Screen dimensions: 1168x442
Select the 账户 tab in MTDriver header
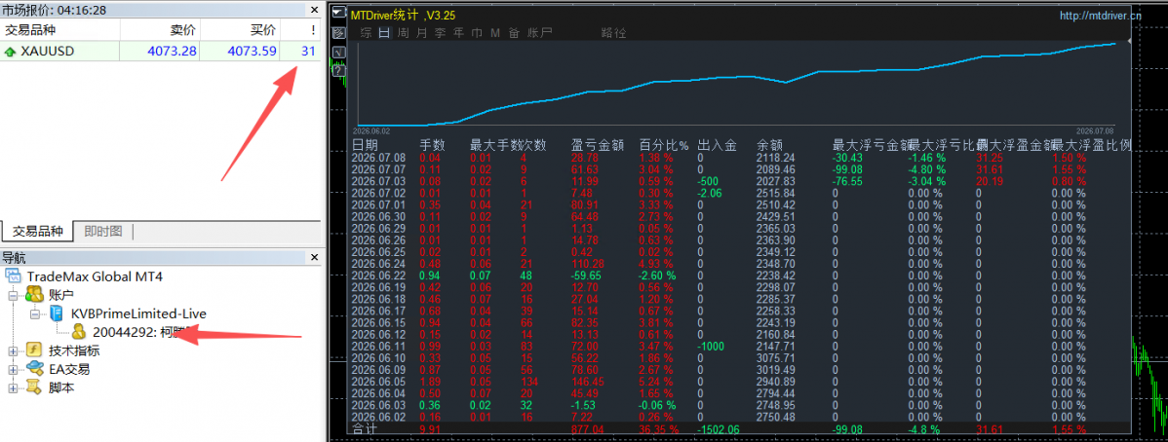539,33
